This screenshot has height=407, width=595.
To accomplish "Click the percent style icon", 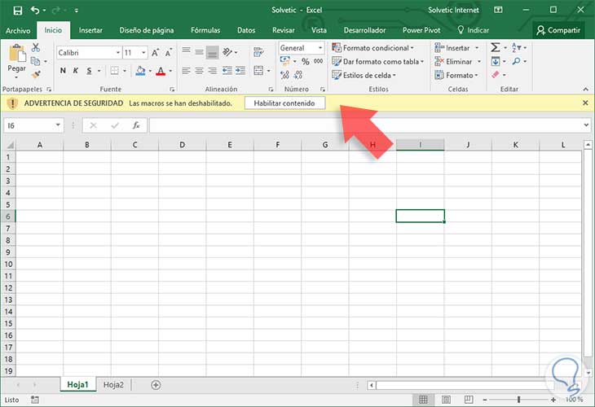I will tap(306, 61).
